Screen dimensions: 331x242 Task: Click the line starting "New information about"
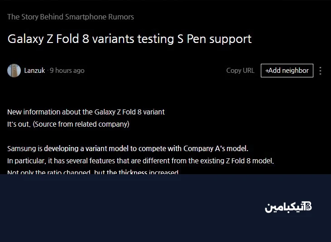pyautogui.click(x=86, y=112)
